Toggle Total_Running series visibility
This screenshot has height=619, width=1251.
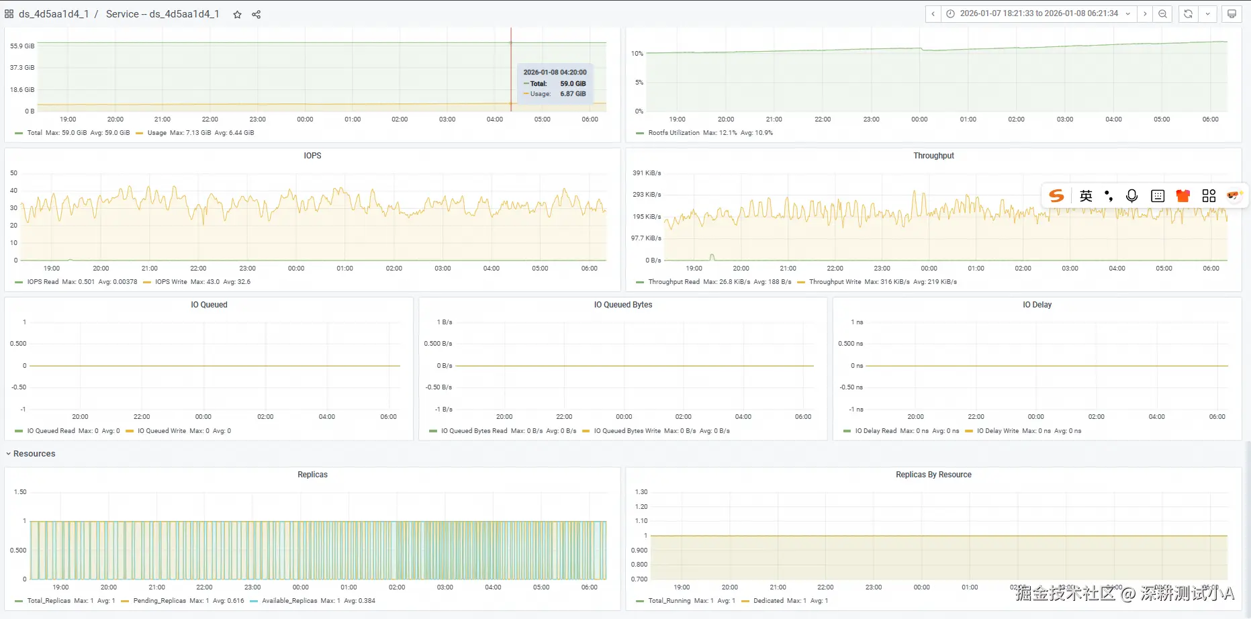(x=669, y=601)
